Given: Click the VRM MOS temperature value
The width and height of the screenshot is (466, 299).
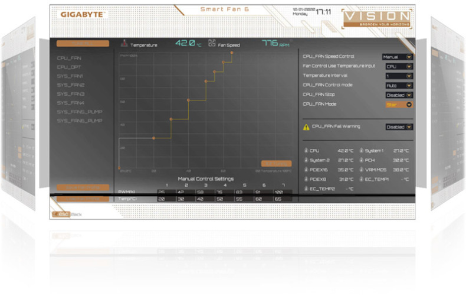Looking at the screenshot, I should [x=401, y=170].
